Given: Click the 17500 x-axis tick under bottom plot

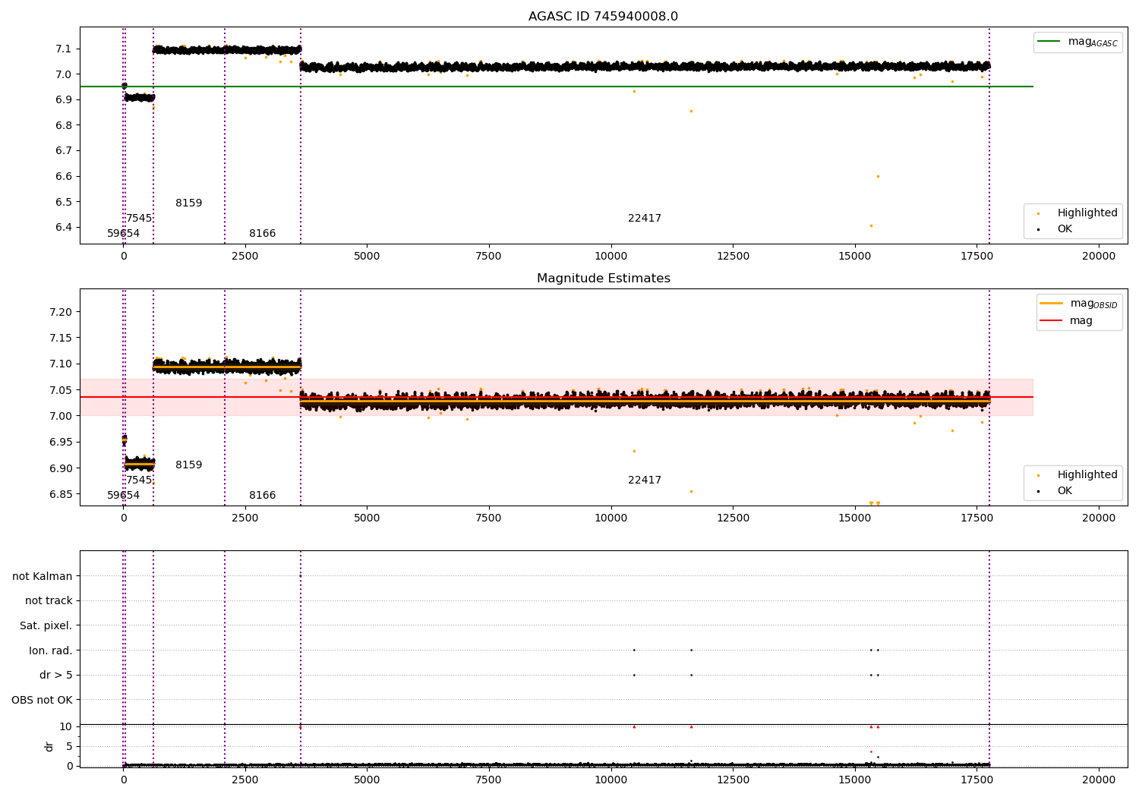Looking at the screenshot, I should pos(977,780).
